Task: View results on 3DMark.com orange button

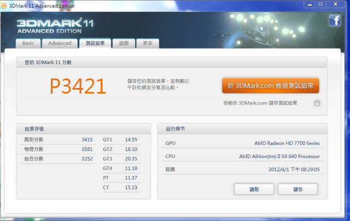Action: click(x=271, y=85)
